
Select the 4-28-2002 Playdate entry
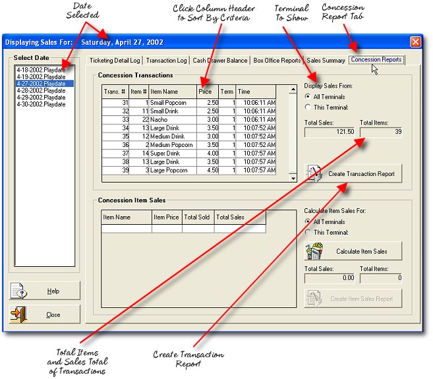tap(42, 91)
